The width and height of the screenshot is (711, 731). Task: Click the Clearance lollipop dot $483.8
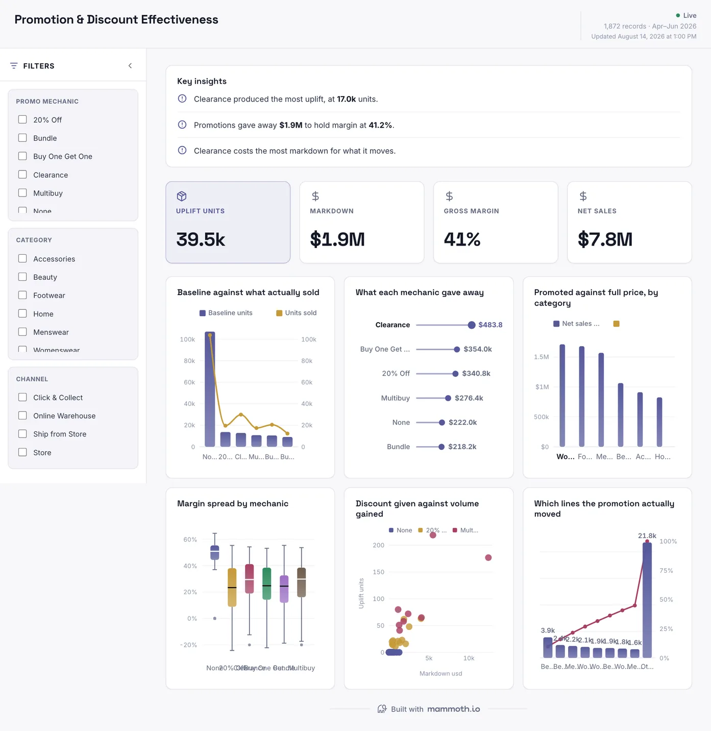[472, 325]
